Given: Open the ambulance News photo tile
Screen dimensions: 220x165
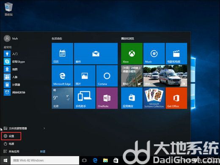Looking at the screenshot, I should tap(165, 76).
